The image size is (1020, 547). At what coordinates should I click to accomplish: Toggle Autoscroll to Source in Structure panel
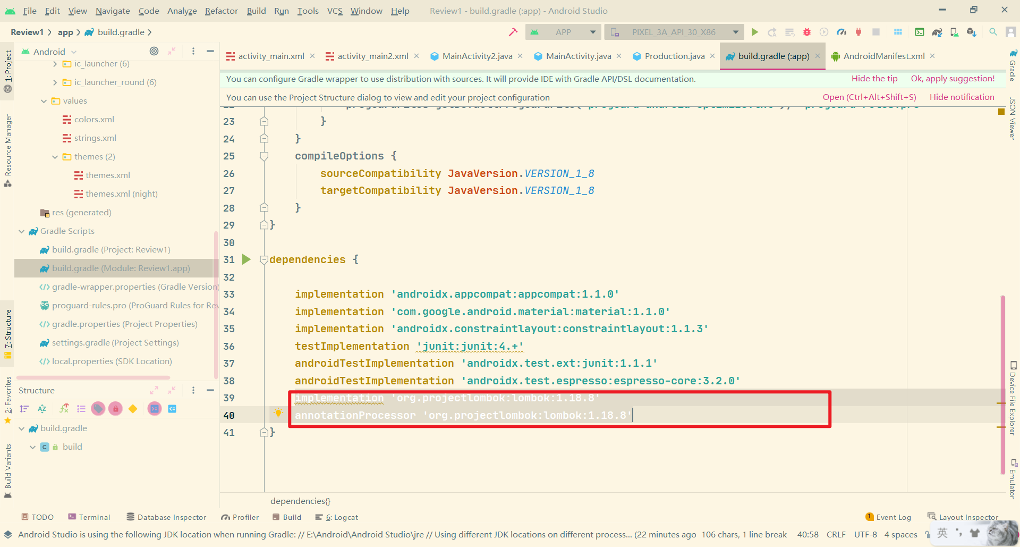pos(155,409)
